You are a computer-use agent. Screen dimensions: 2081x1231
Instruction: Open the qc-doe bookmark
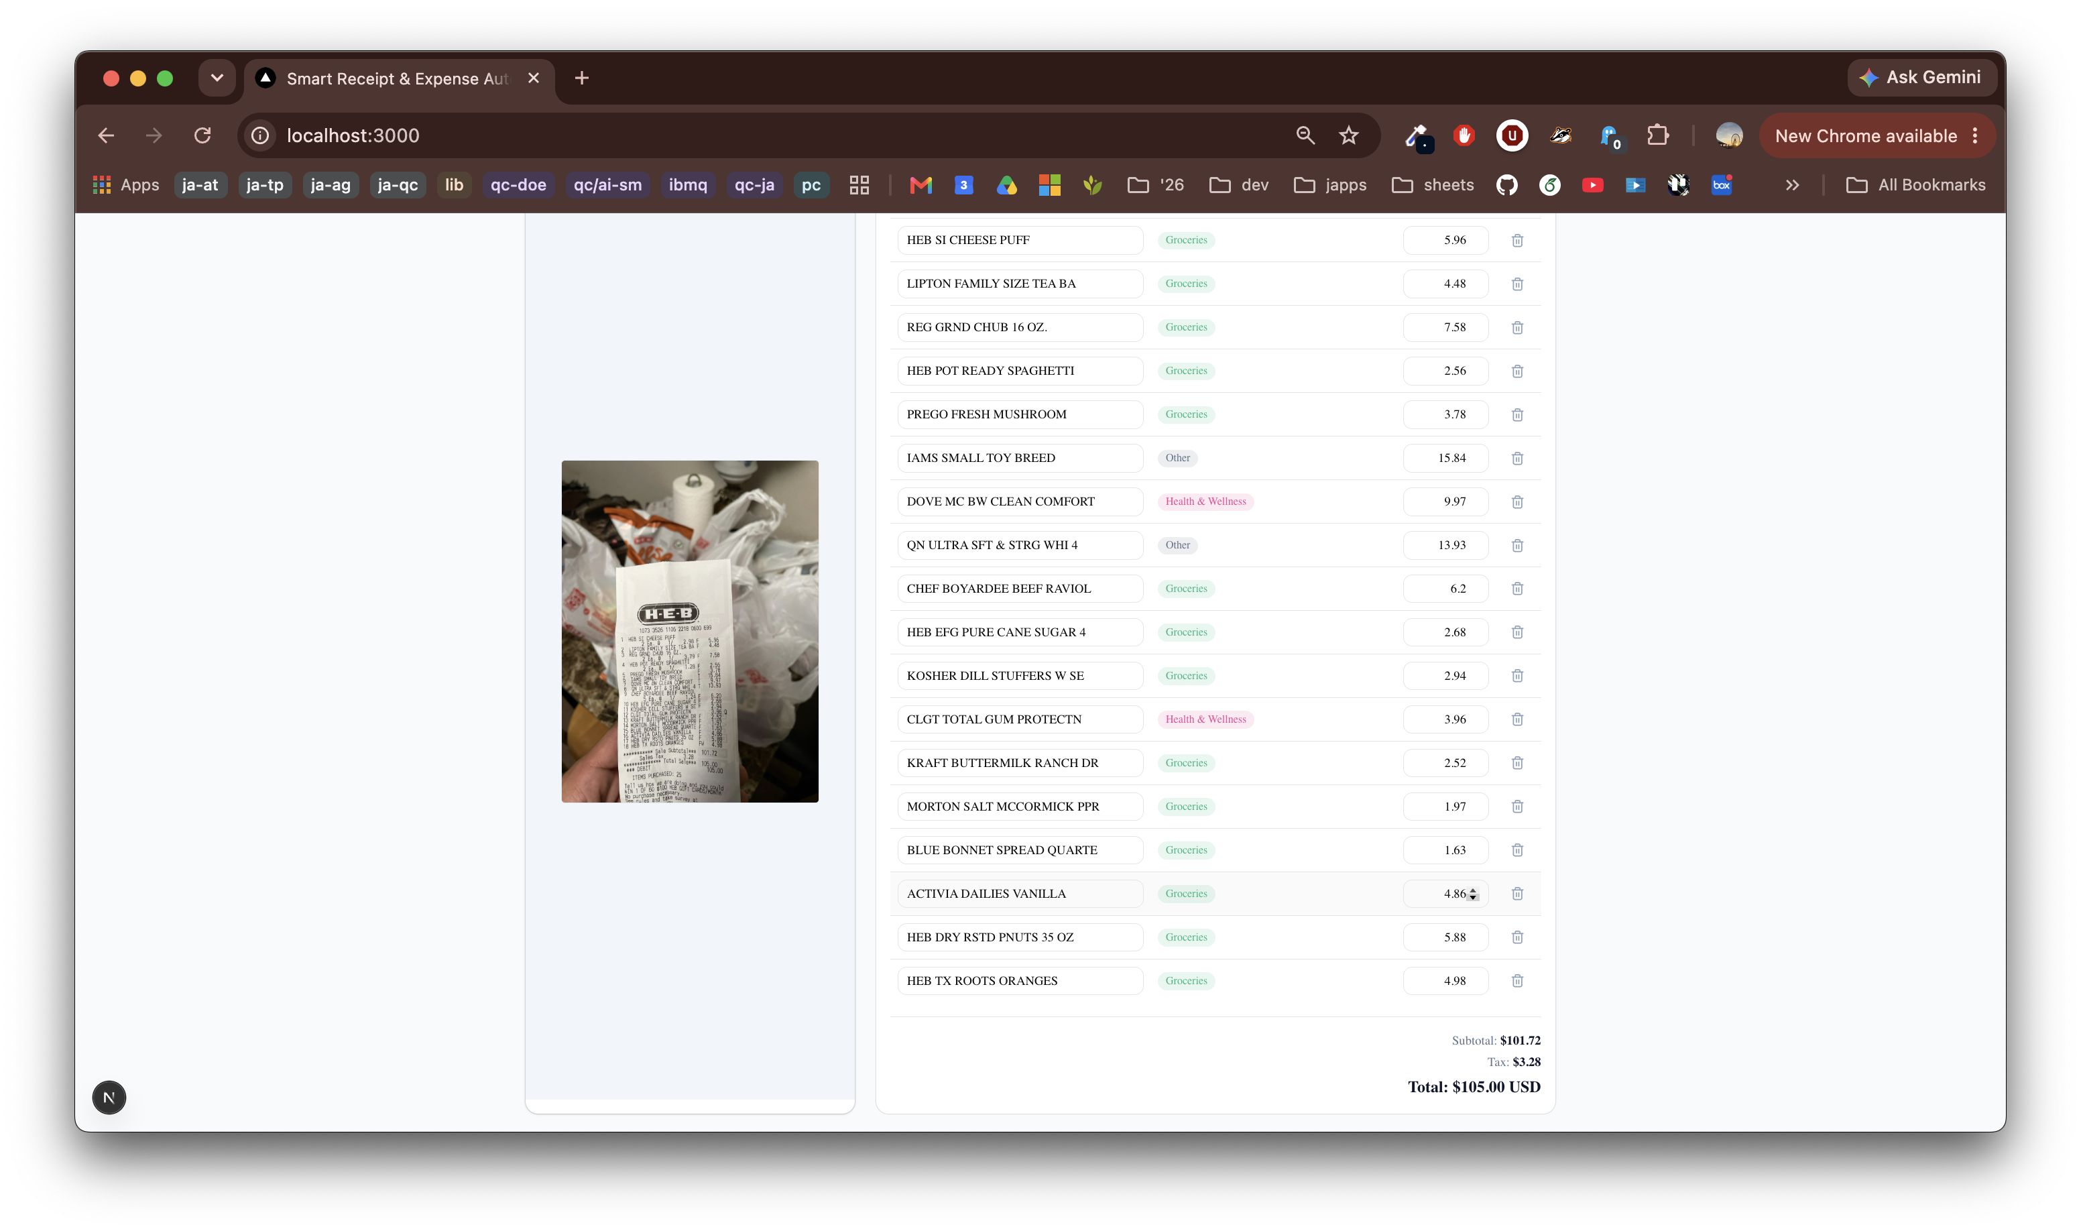click(x=518, y=185)
